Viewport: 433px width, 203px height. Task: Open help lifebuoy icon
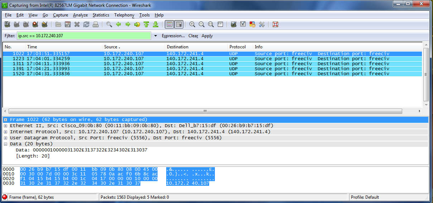click(x=275, y=24)
